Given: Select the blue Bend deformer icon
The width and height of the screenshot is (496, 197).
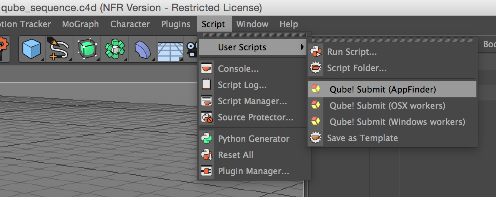Looking at the screenshot, I should (142, 49).
